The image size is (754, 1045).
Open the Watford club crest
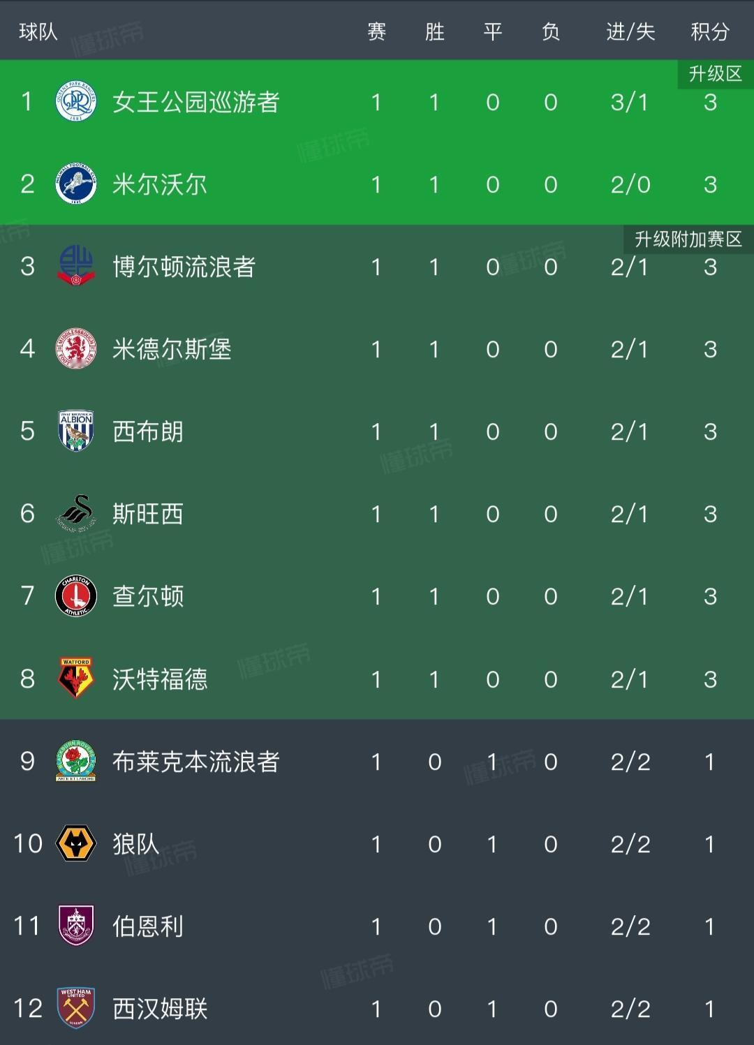tap(75, 678)
